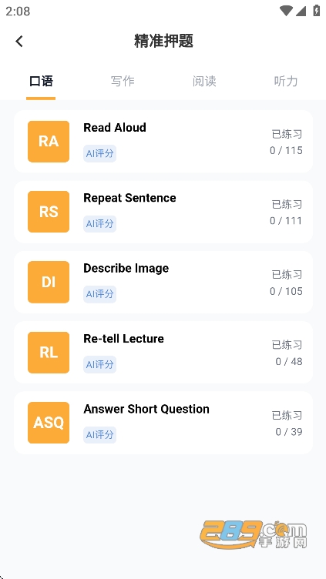Open Re-tell Lecture practice
This screenshot has width=326, height=579.
point(163,353)
